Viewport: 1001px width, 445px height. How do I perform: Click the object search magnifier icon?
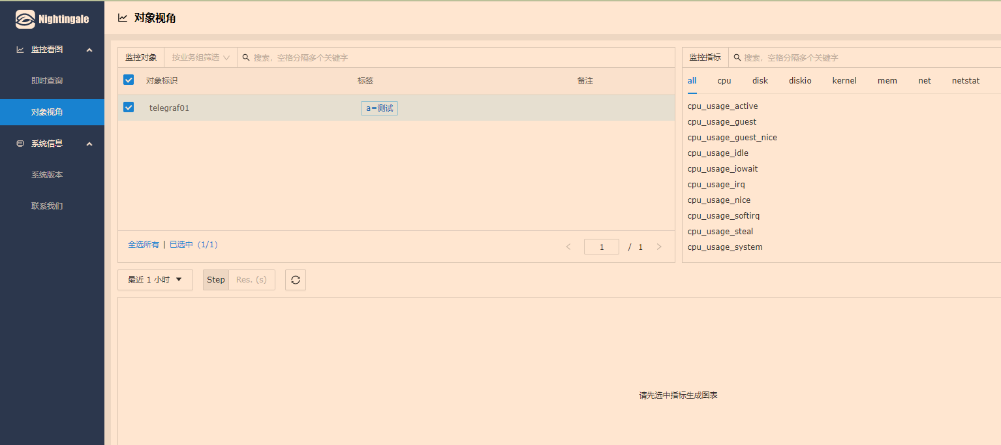[x=246, y=57]
